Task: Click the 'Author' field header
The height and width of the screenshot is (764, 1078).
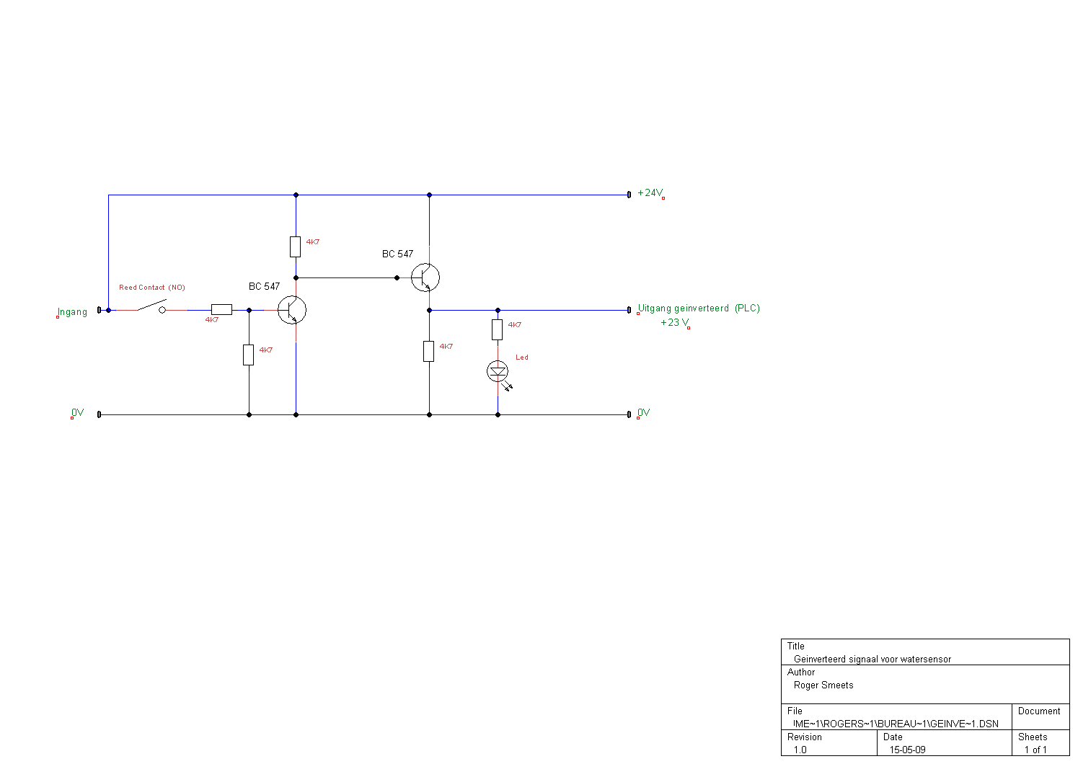Action: point(801,672)
